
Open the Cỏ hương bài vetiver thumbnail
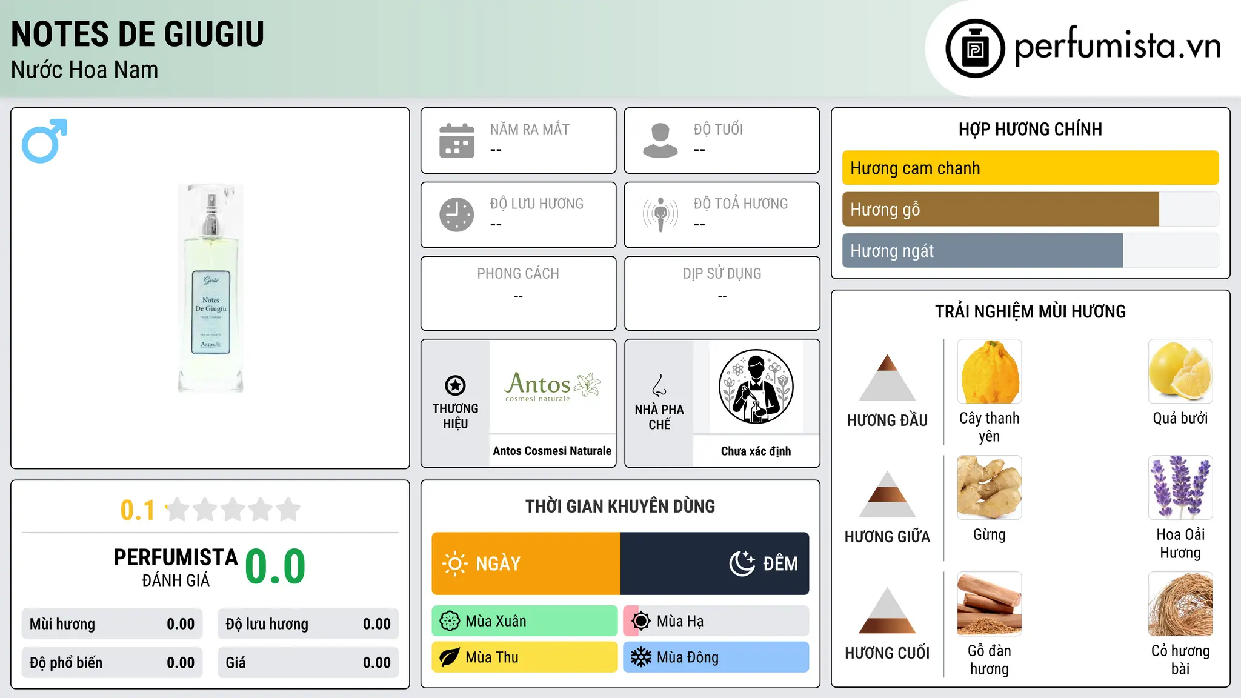point(1180,604)
